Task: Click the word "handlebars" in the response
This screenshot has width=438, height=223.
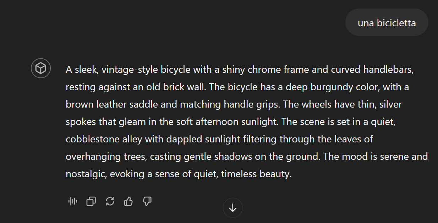Action: (388, 70)
